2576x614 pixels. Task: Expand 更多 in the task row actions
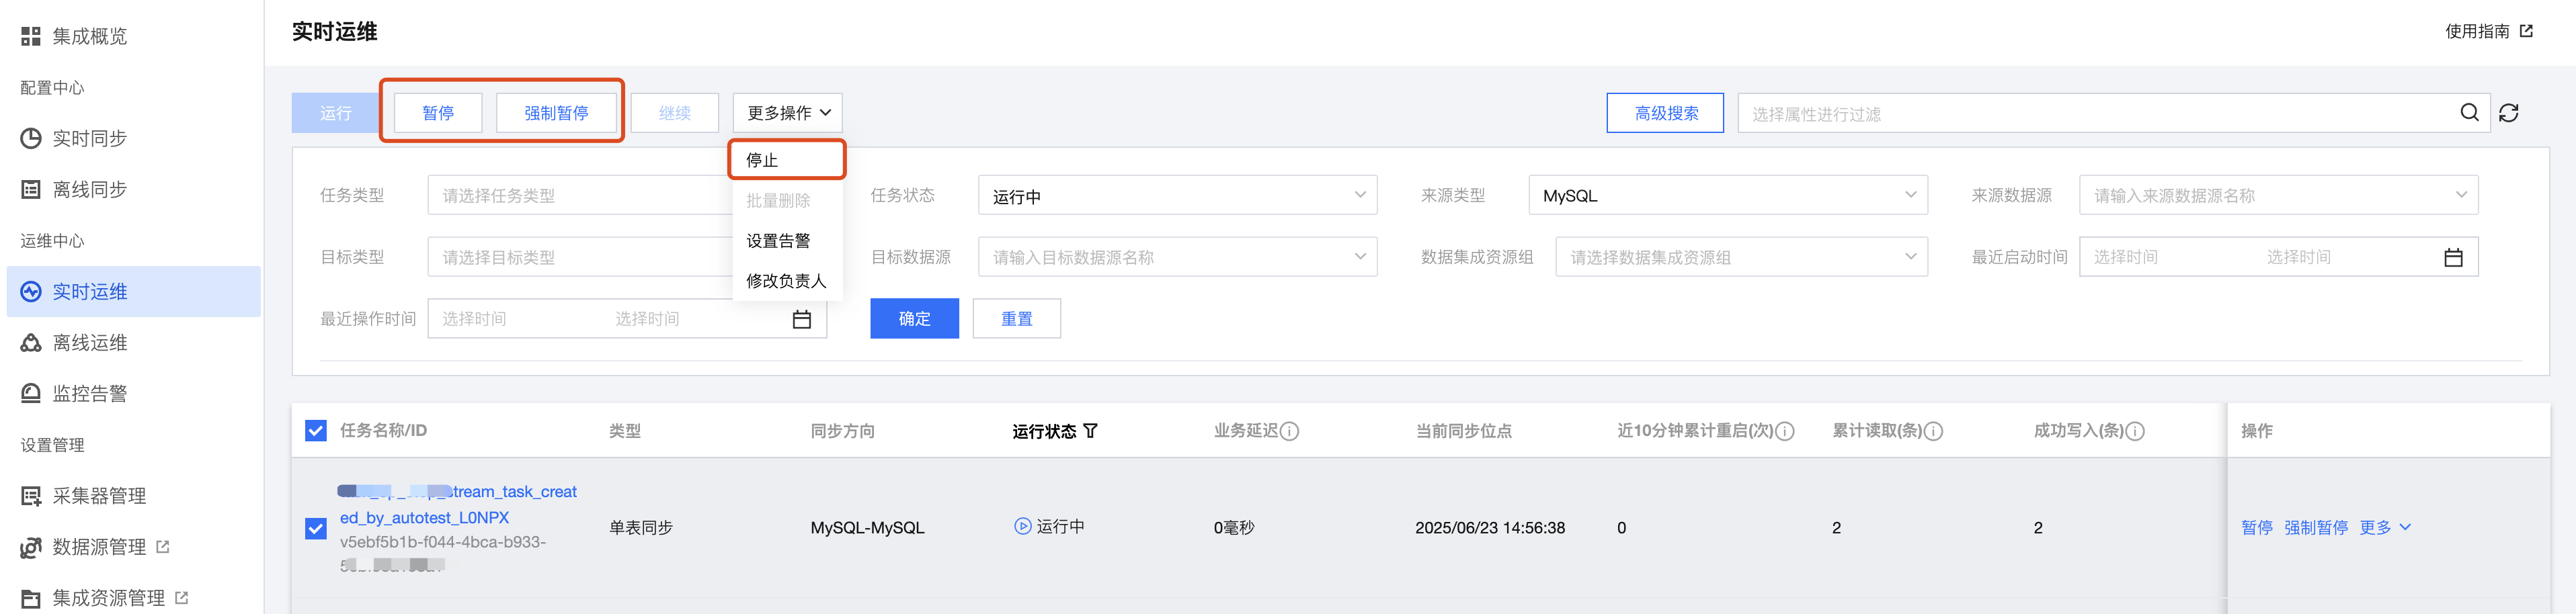coord(2385,527)
